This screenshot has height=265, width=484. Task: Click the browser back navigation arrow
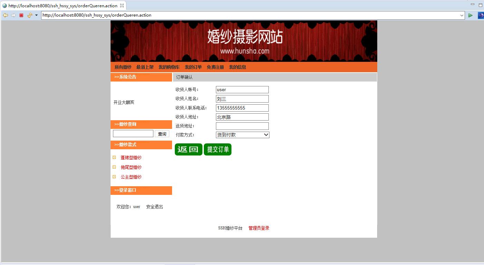pyautogui.click(x=5, y=15)
